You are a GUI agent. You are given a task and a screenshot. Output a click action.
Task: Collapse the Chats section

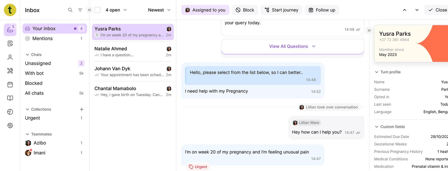tap(28, 54)
